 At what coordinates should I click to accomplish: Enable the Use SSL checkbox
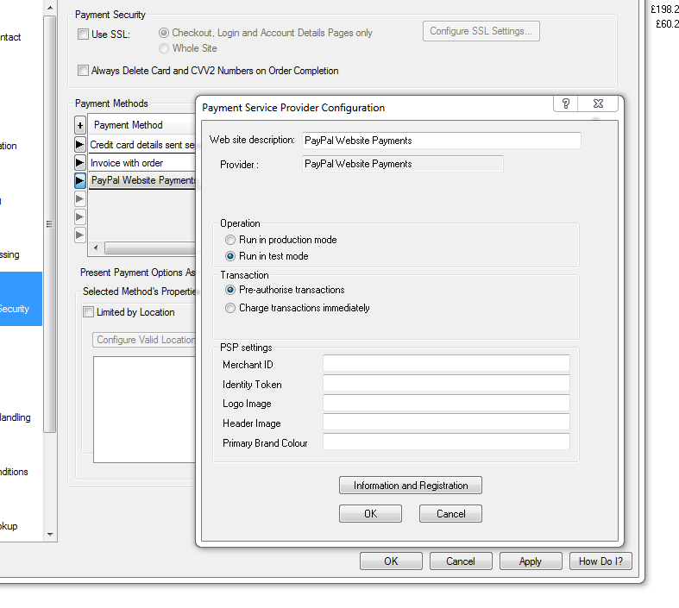(83, 34)
